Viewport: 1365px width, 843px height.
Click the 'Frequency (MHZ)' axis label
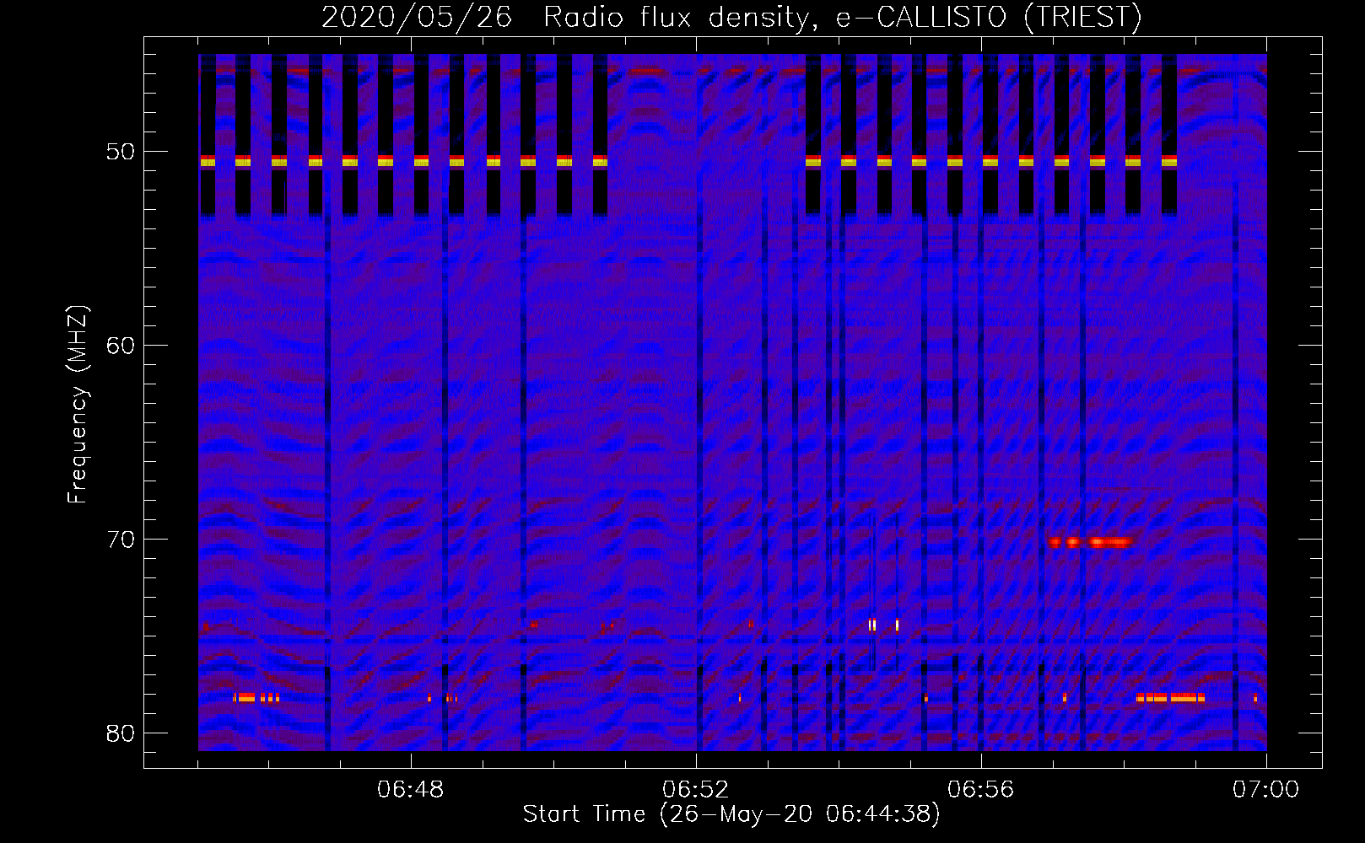pos(78,405)
